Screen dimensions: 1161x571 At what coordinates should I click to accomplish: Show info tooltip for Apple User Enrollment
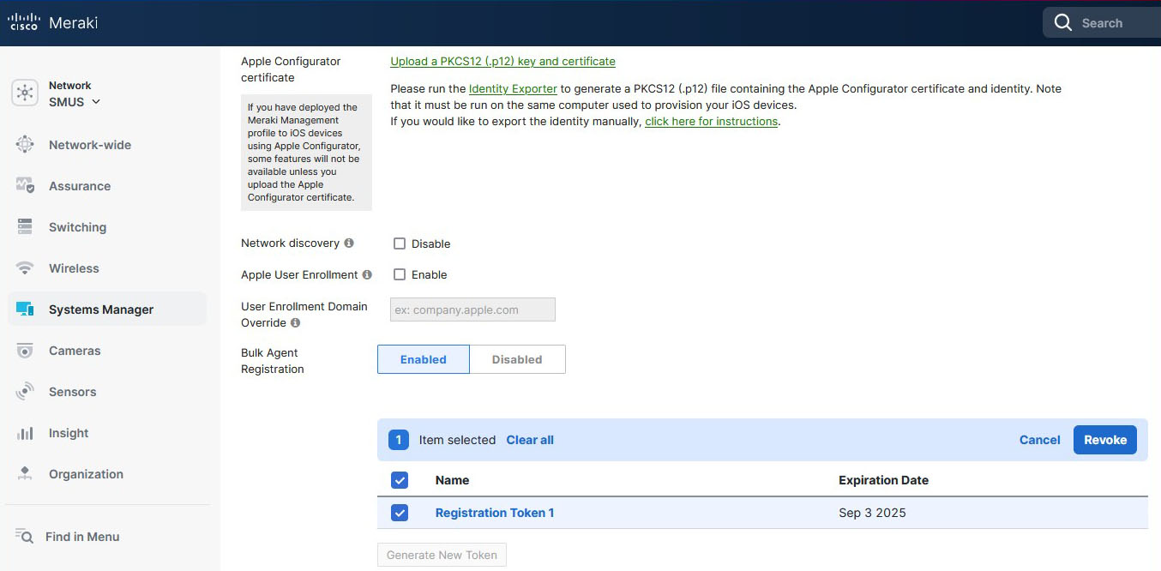(x=367, y=275)
